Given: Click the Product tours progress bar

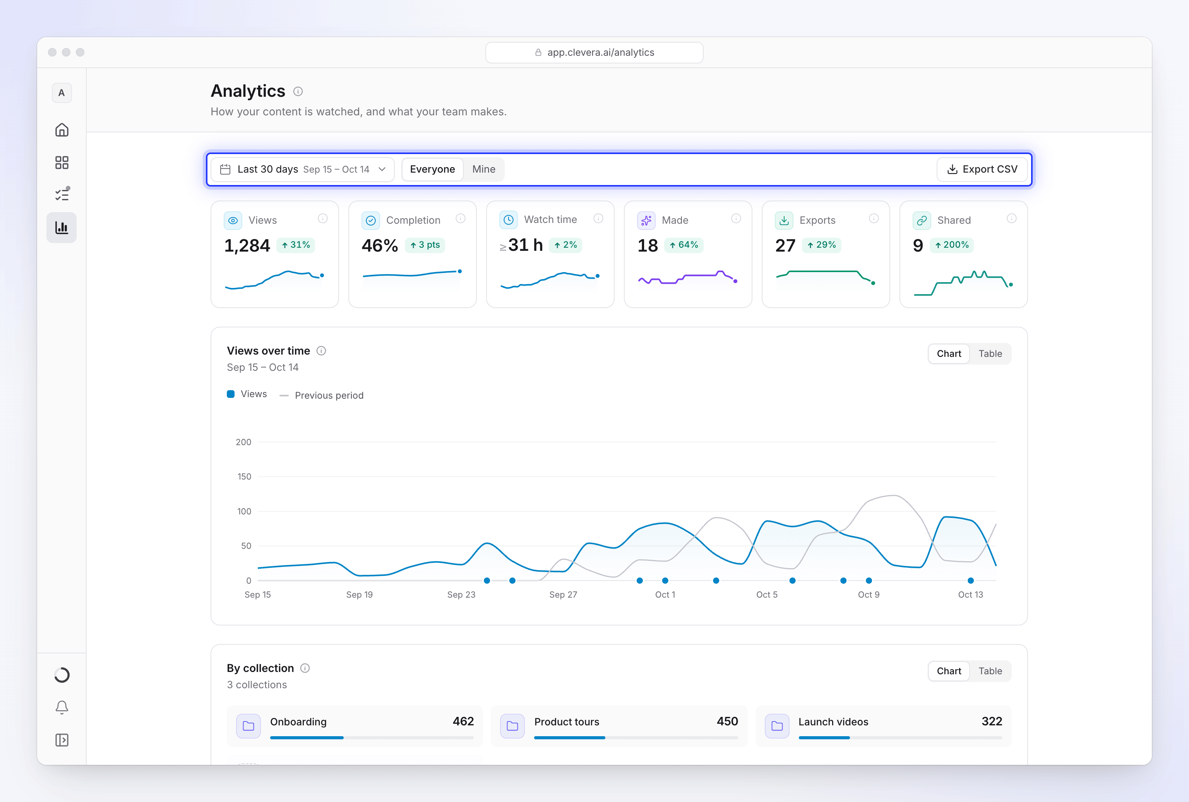Looking at the screenshot, I should point(636,738).
